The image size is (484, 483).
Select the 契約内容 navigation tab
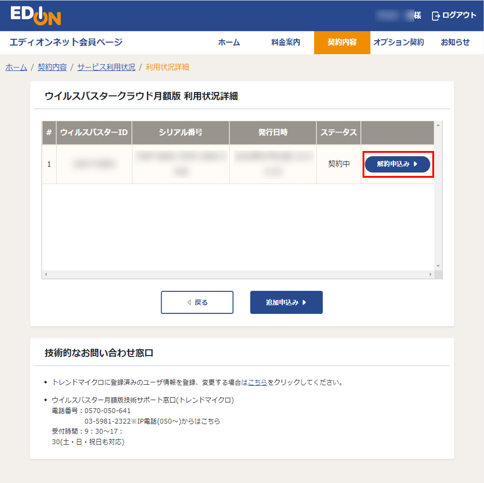point(342,42)
